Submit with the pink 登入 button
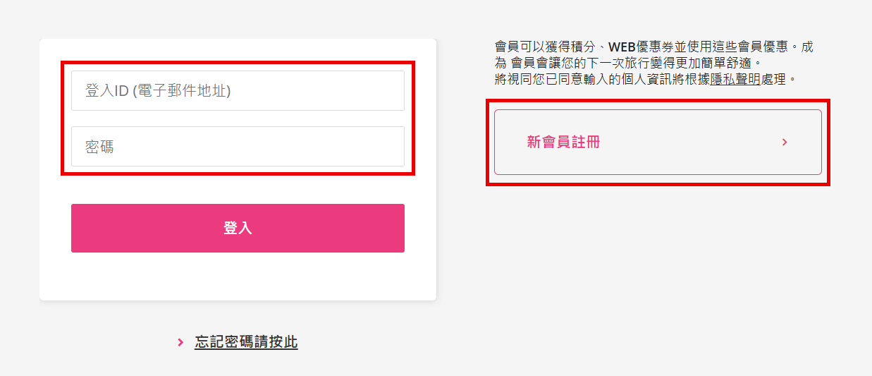This screenshot has height=376, width=872. [238, 228]
